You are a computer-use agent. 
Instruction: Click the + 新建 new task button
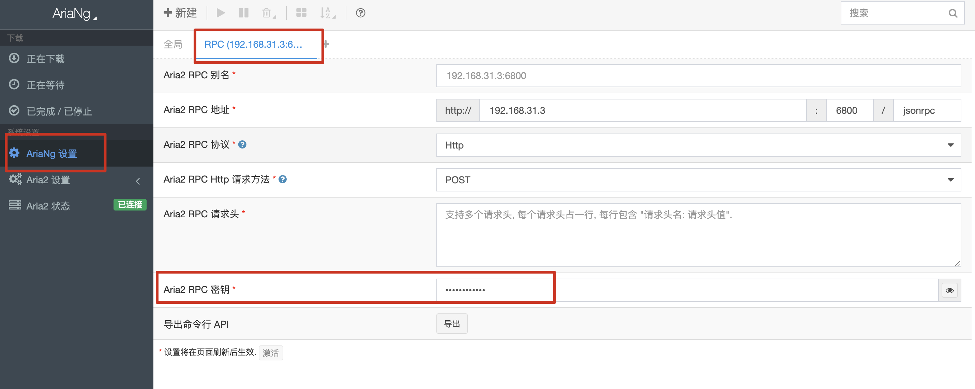click(x=181, y=13)
